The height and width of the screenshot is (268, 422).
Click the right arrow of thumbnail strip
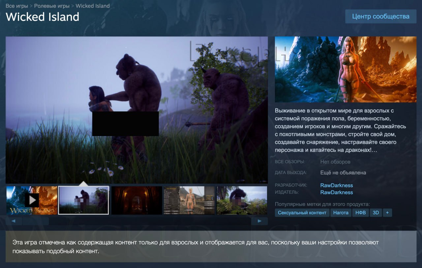259,221
